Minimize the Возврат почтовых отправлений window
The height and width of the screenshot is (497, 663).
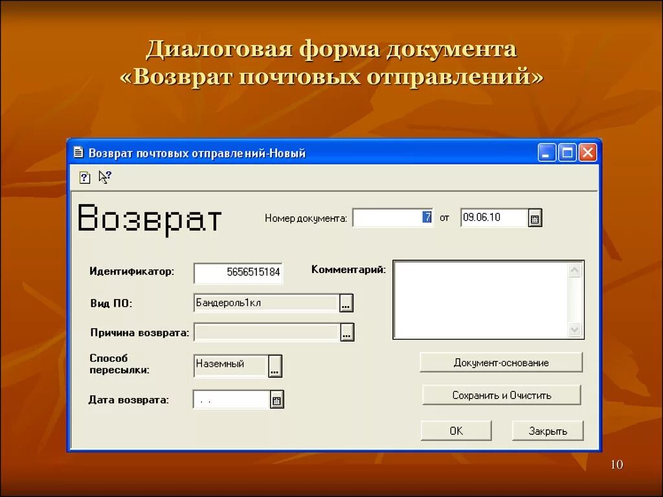pyautogui.click(x=546, y=153)
